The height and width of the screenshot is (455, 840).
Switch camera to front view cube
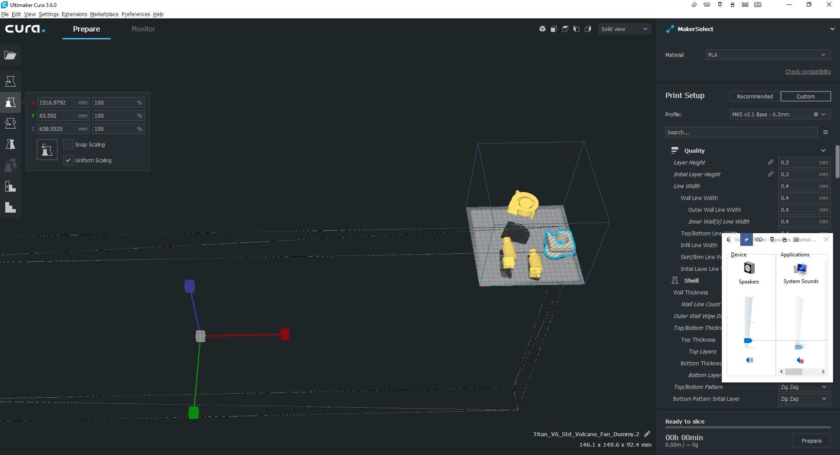[554, 29]
